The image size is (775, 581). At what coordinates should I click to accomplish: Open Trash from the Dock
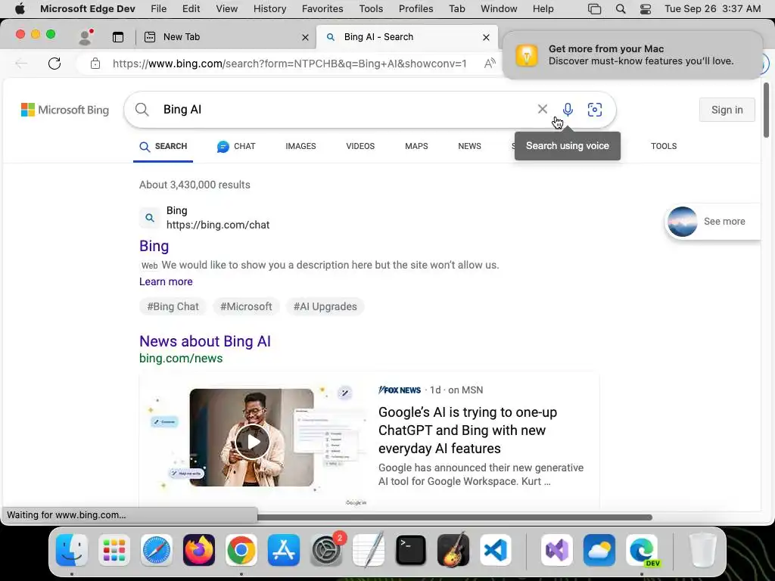pyautogui.click(x=702, y=550)
